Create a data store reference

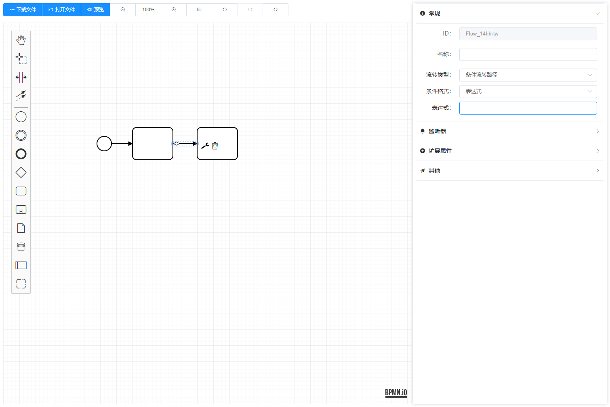(x=21, y=247)
